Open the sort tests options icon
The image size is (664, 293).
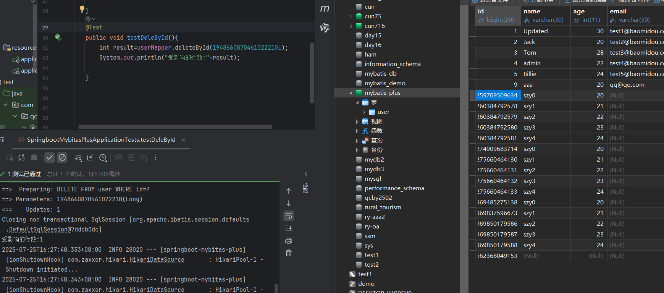pos(78,157)
